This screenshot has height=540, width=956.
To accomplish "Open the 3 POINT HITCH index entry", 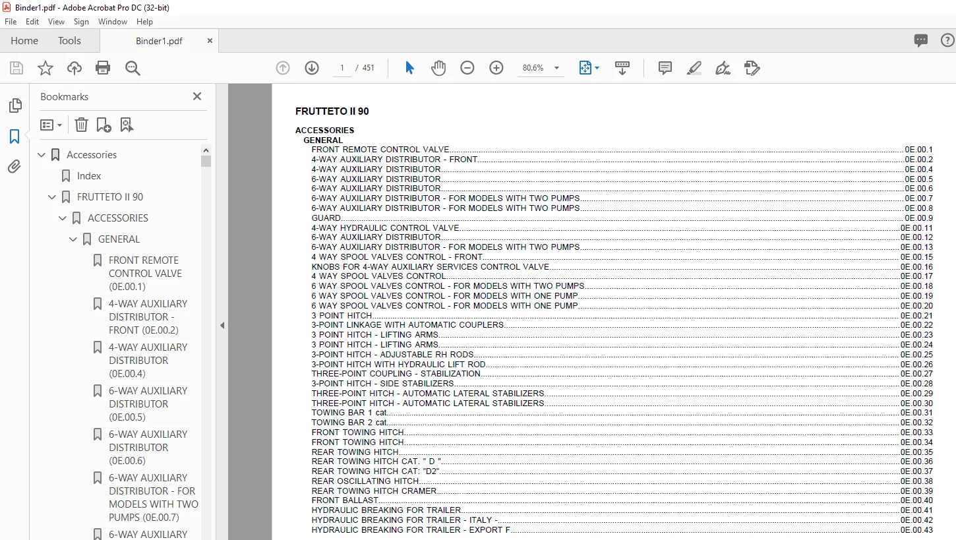I will (x=342, y=315).
